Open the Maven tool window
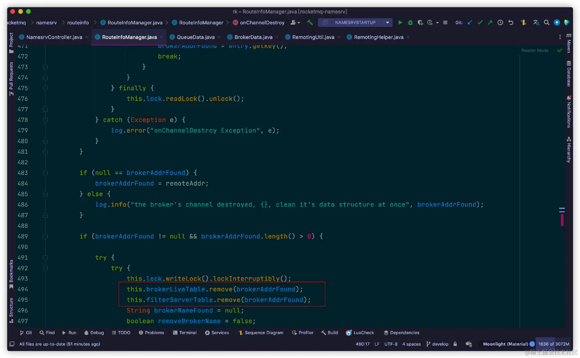Image resolution: width=580 pixels, height=358 pixels. click(569, 43)
